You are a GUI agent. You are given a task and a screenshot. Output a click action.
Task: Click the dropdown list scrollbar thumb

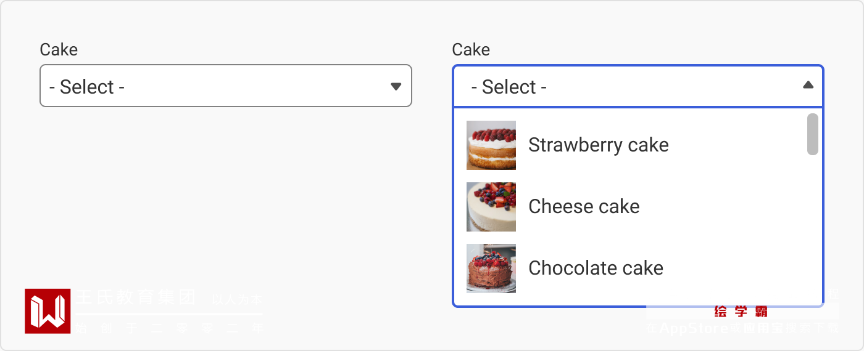(x=813, y=134)
